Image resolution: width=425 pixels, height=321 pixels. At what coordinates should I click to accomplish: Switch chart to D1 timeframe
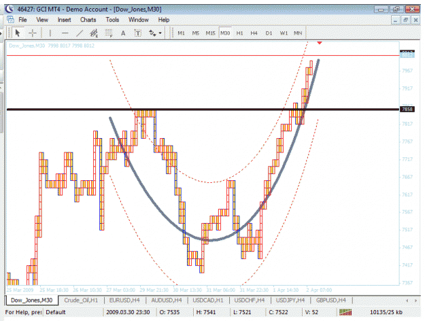[269, 33]
